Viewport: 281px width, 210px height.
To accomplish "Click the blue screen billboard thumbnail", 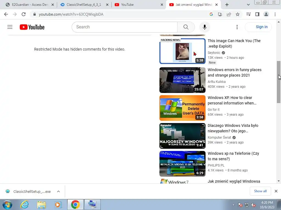I will pyautogui.click(x=182, y=80).
